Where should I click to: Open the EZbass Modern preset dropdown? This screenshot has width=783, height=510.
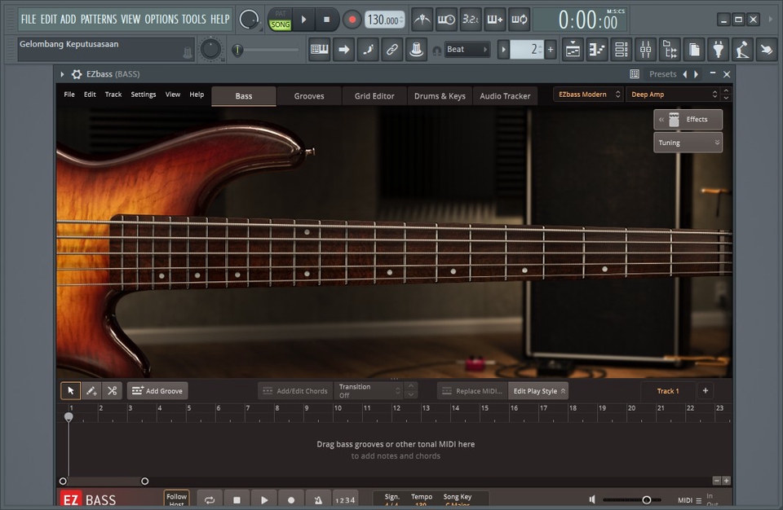(584, 94)
